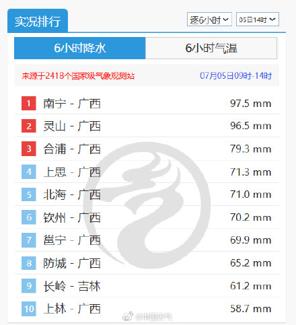Switch to the 6小时气温 tab

211,48
